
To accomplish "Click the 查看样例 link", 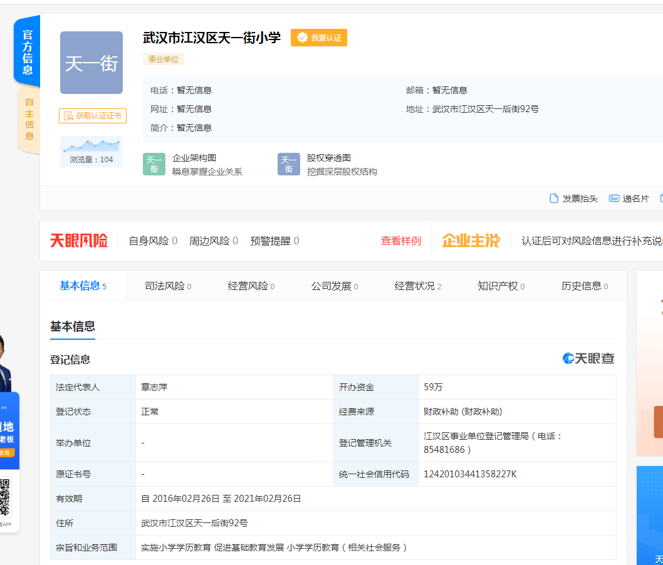I will click(401, 241).
